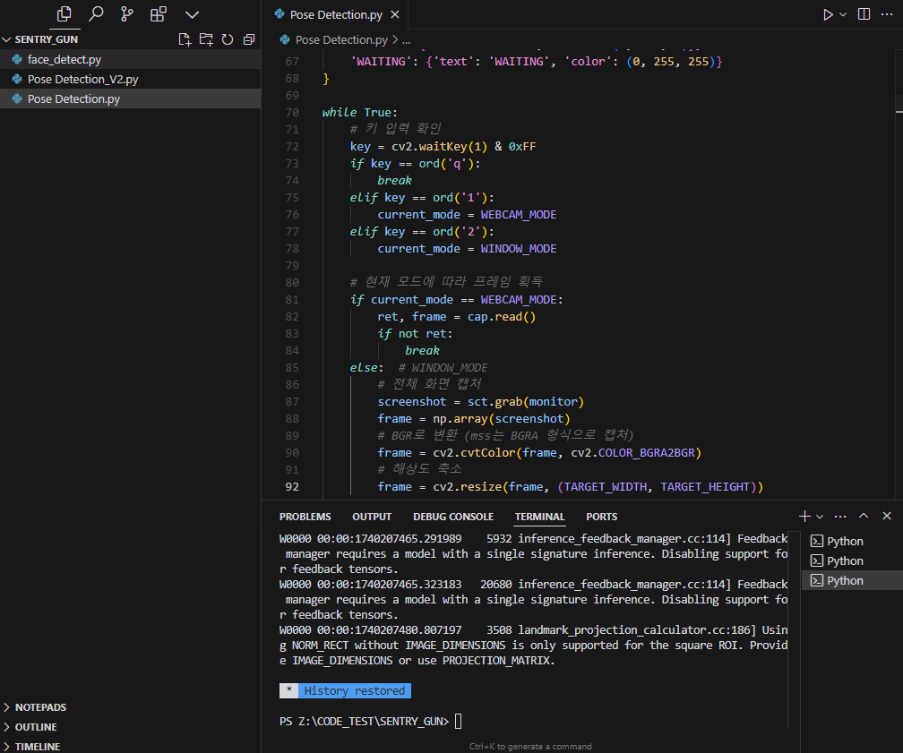Maximize the terminal panel size

tap(864, 517)
